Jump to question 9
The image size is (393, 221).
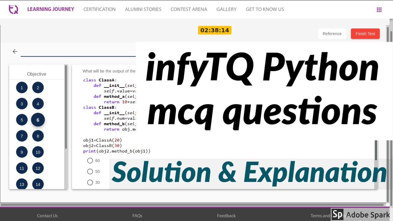(22, 152)
